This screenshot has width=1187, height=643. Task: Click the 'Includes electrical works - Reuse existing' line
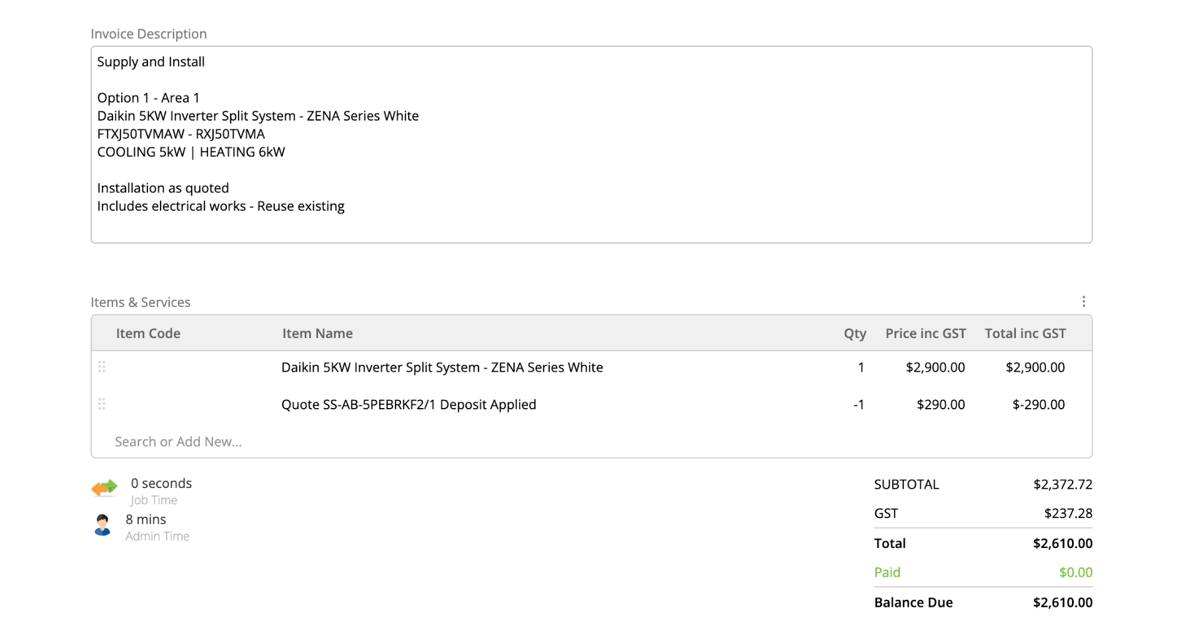pos(221,206)
